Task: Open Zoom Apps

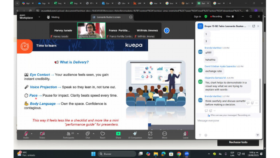Action: click(x=150, y=135)
